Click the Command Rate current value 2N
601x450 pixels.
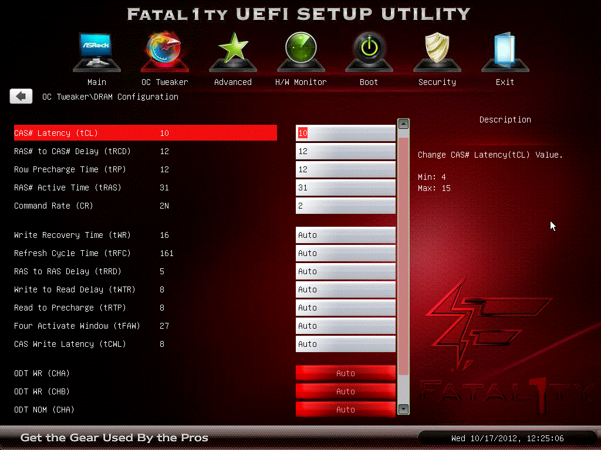[164, 206]
